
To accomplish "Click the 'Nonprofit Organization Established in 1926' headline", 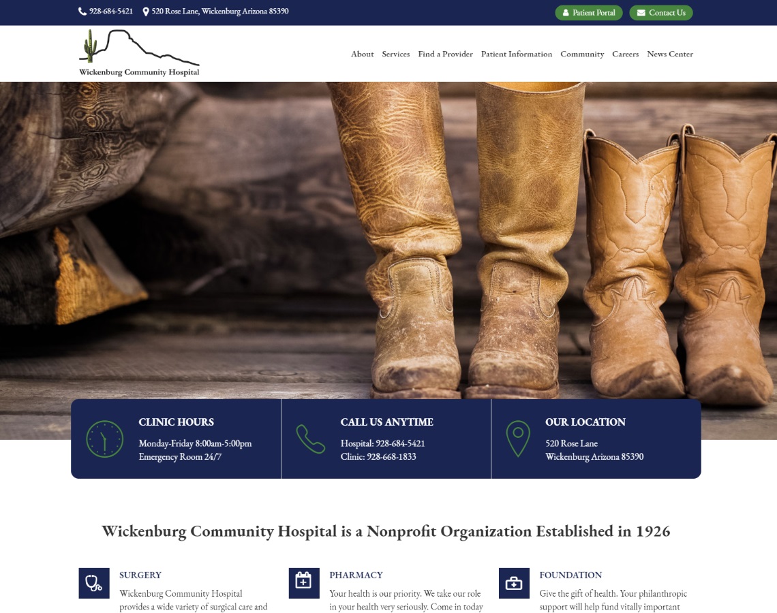I will tap(386, 531).
